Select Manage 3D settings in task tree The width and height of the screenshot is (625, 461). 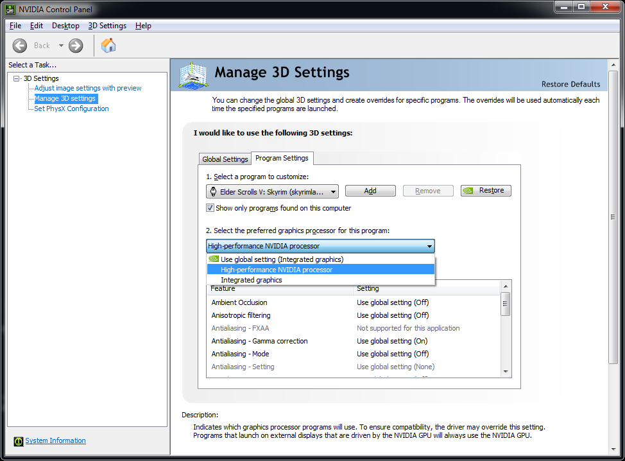pos(65,98)
